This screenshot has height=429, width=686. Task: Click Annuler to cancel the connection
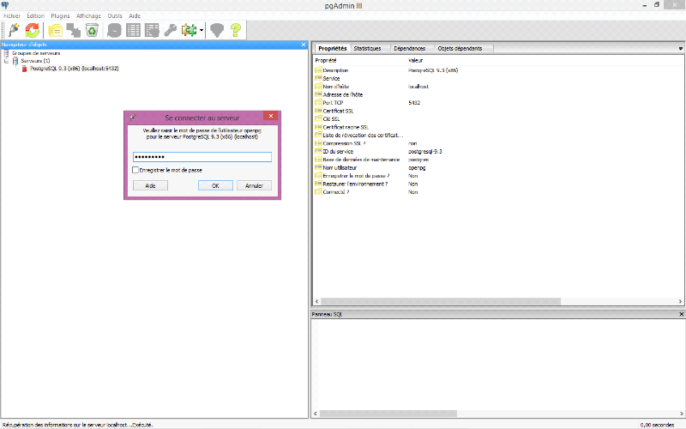point(254,185)
